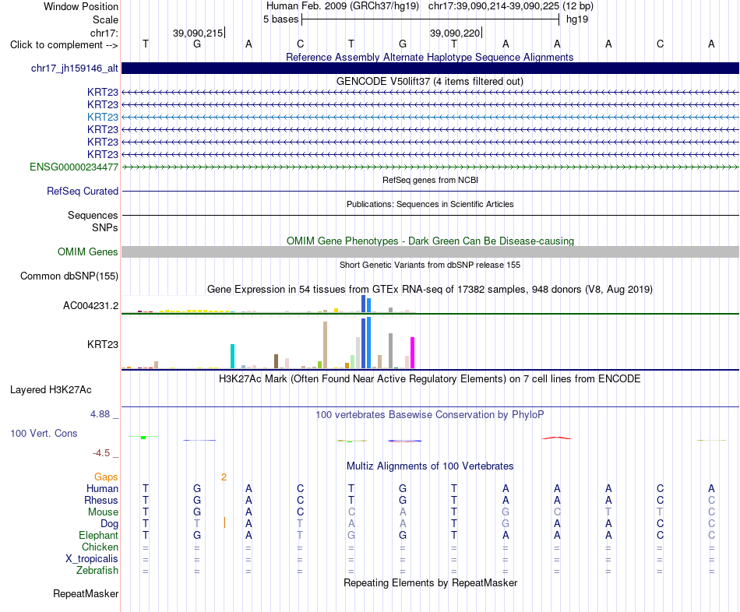
Task: Click the chr17_jh159146_alt track label
Action: [x=75, y=68]
